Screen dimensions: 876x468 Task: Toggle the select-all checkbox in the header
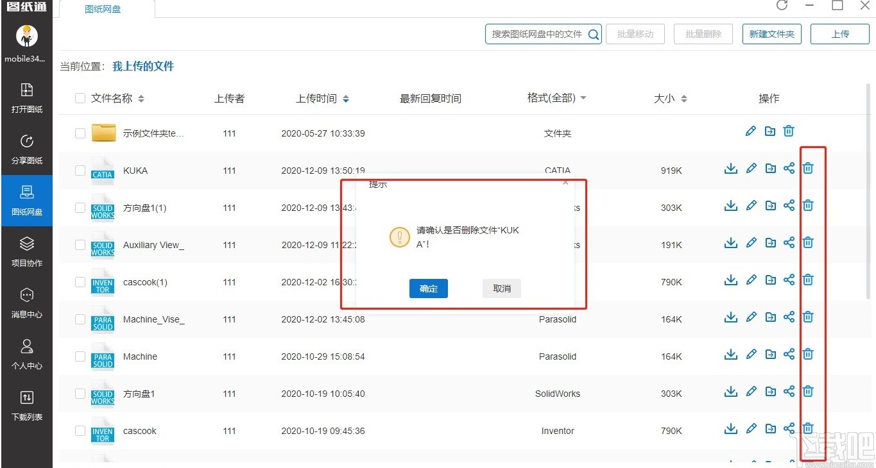click(x=80, y=98)
